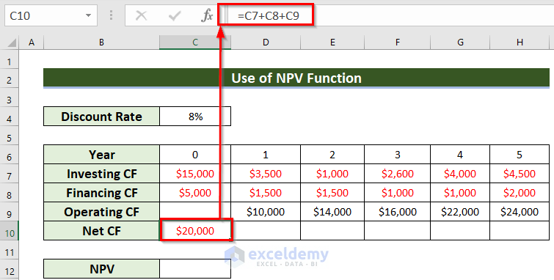Click the $2,600 Investing CF cell
The height and width of the screenshot is (280, 554).
point(398,174)
